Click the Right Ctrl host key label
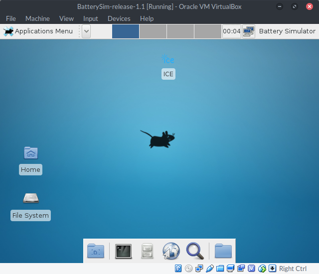Viewport: 319px width, 274px height. click(293, 269)
